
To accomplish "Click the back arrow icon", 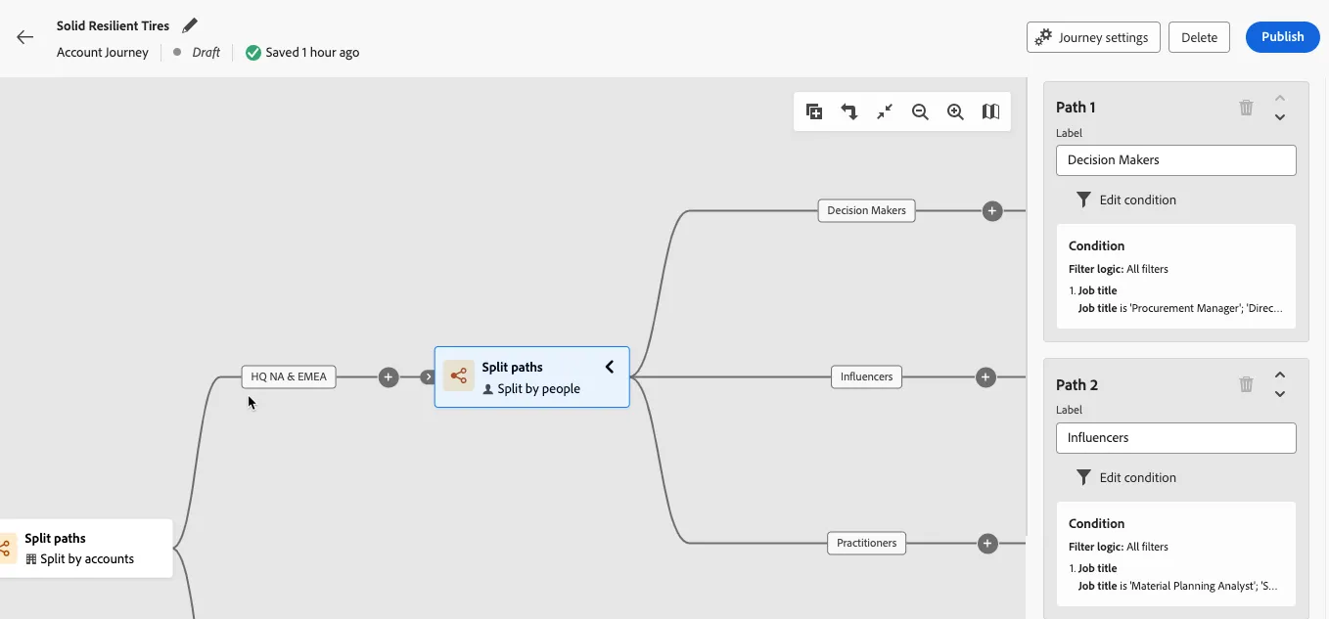I will coord(25,37).
